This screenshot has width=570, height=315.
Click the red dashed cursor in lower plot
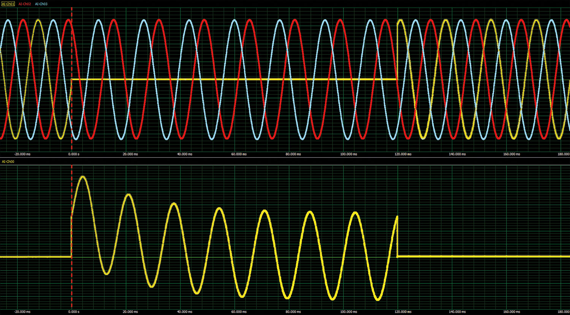coord(71,281)
